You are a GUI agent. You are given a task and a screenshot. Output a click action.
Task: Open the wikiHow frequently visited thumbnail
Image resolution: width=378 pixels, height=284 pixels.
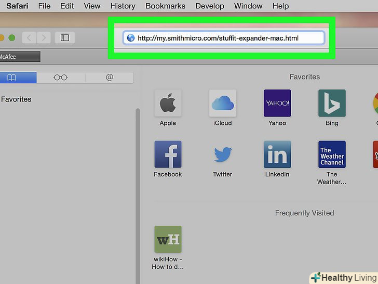[168, 239]
